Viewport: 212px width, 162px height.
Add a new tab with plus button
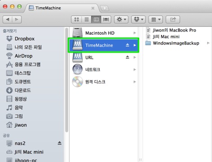pyautogui.click(x=105, y=8)
